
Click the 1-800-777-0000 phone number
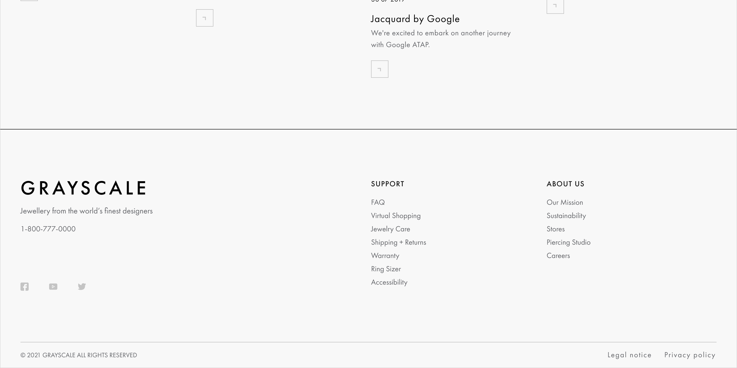tap(48, 229)
